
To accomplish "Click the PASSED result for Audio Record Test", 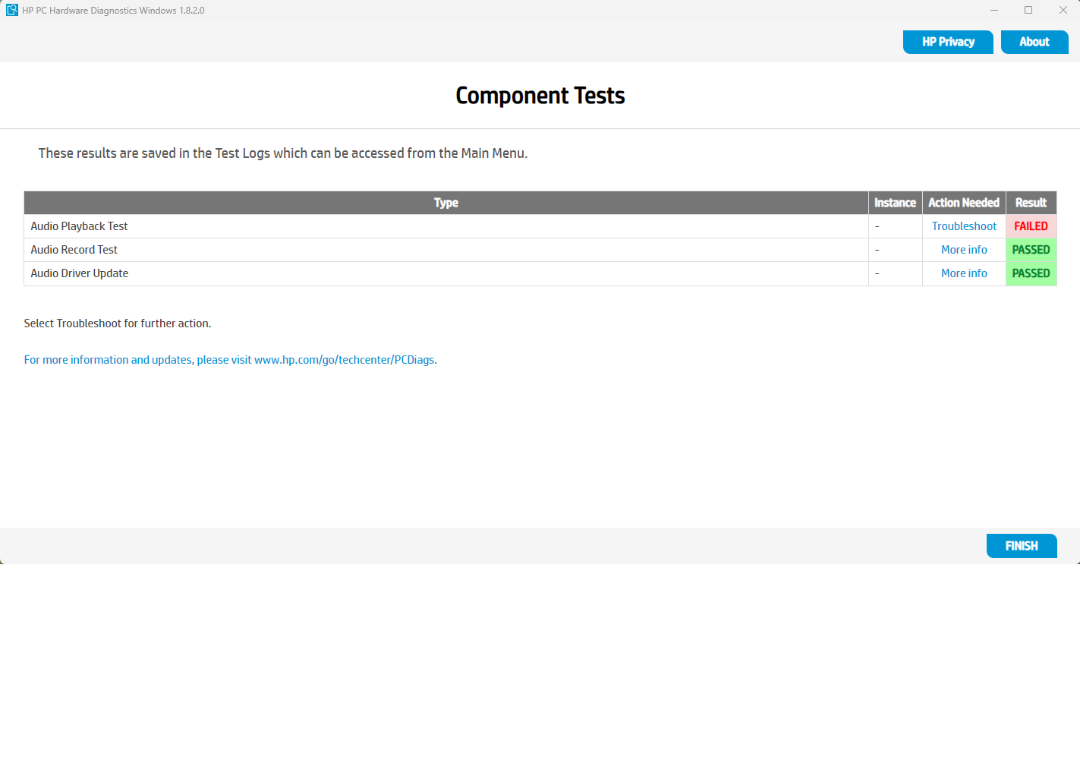I will click(x=1031, y=250).
